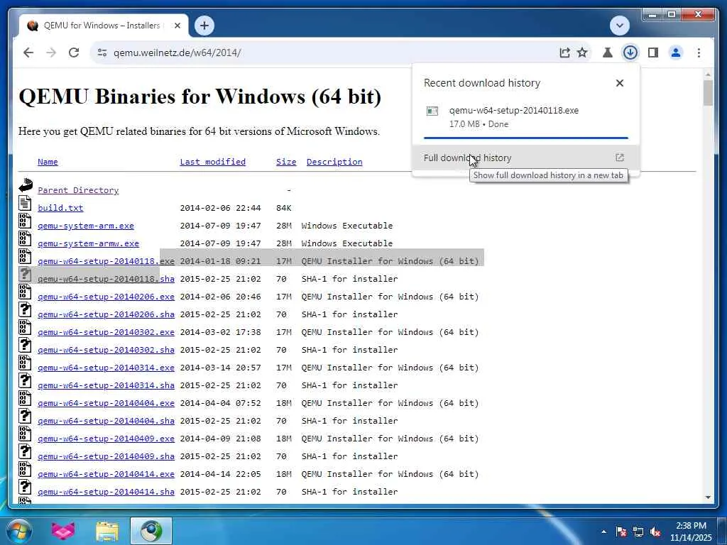The width and height of the screenshot is (727, 545).
Task: Download qemu-w64-setup-20140414.exe
Action: pos(106,474)
